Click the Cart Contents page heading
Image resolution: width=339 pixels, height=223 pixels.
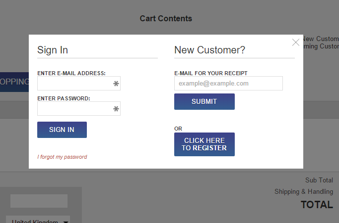click(x=166, y=19)
